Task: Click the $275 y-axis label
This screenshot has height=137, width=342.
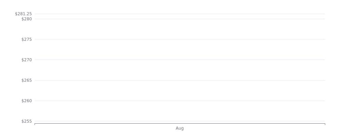Action: pyautogui.click(x=27, y=39)
